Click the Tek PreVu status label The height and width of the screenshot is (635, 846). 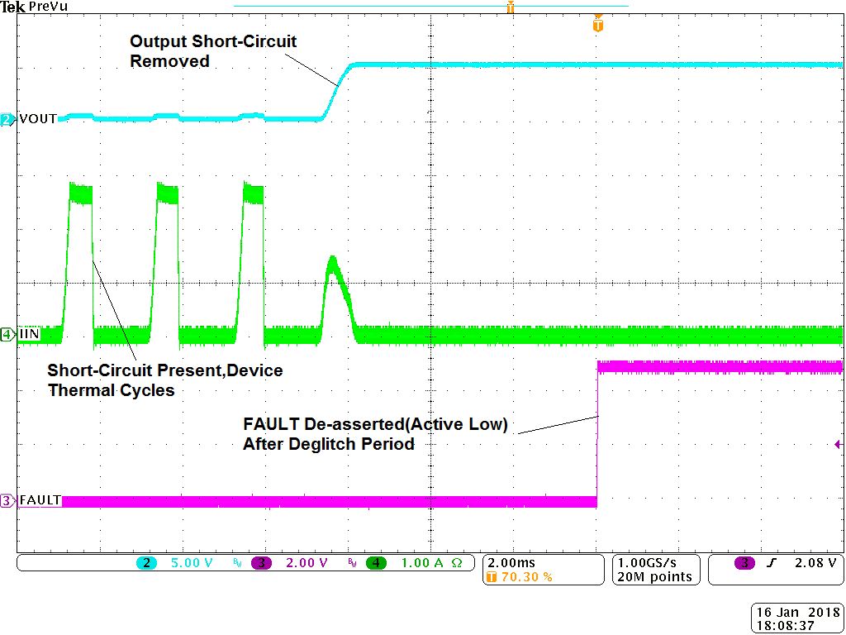click(23, 7)
